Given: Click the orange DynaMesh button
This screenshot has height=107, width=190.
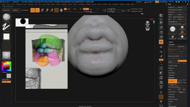Looking at the screenshot, I should (172, 81).
